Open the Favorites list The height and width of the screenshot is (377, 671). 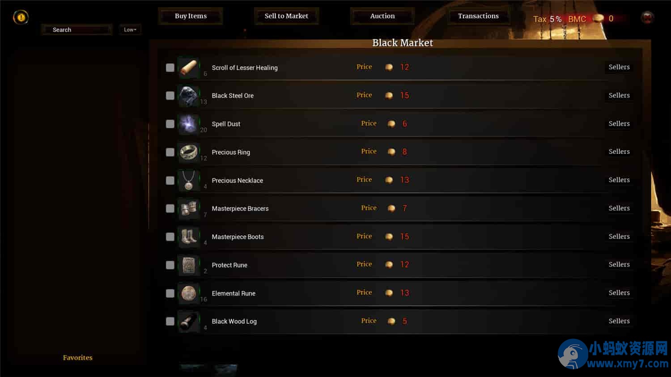point(78,357)
